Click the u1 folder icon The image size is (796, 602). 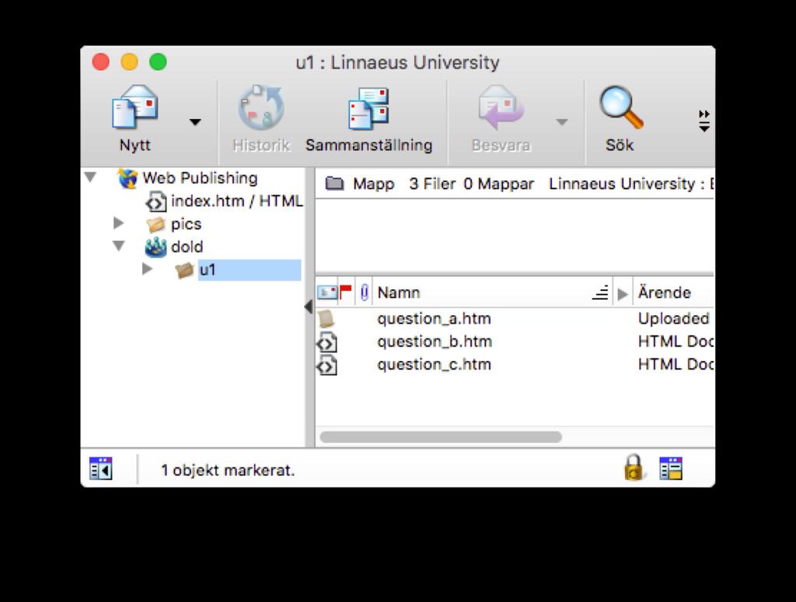184,270
